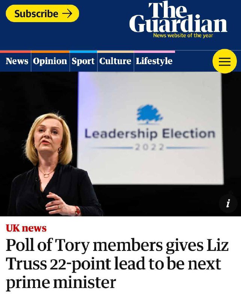Follow the red UK news link

(26, 228)
